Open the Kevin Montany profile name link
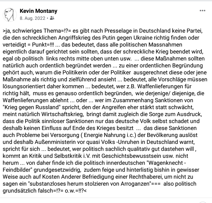 [x=38, y=11]
